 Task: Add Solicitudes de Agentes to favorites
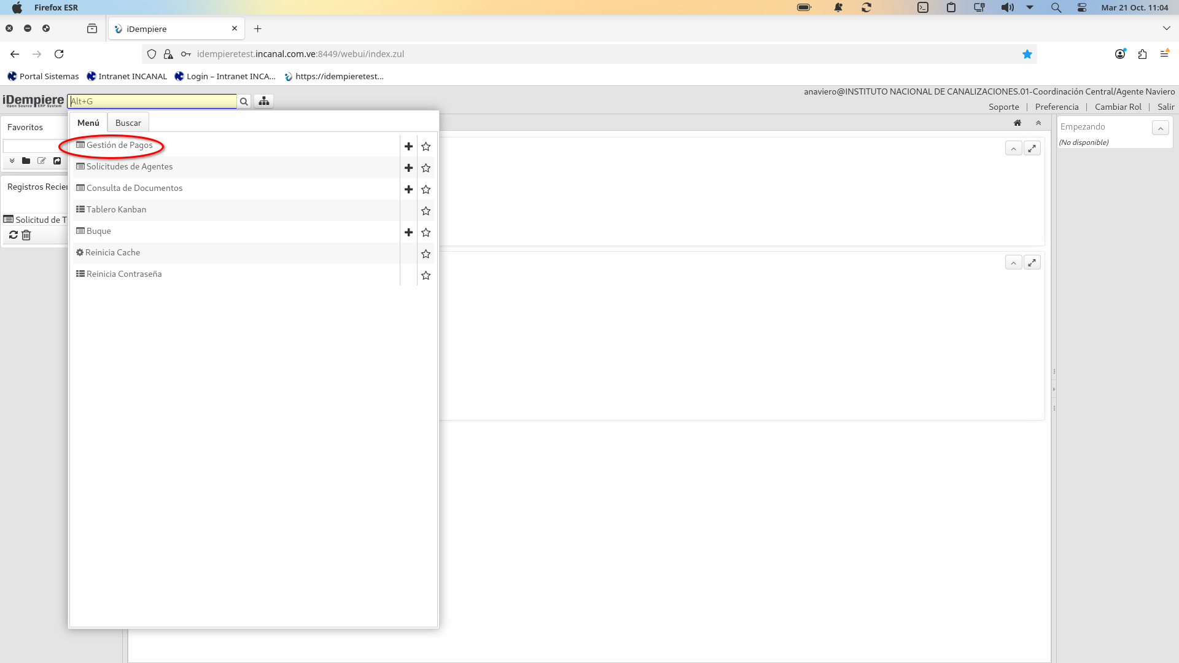click(426, 168)
